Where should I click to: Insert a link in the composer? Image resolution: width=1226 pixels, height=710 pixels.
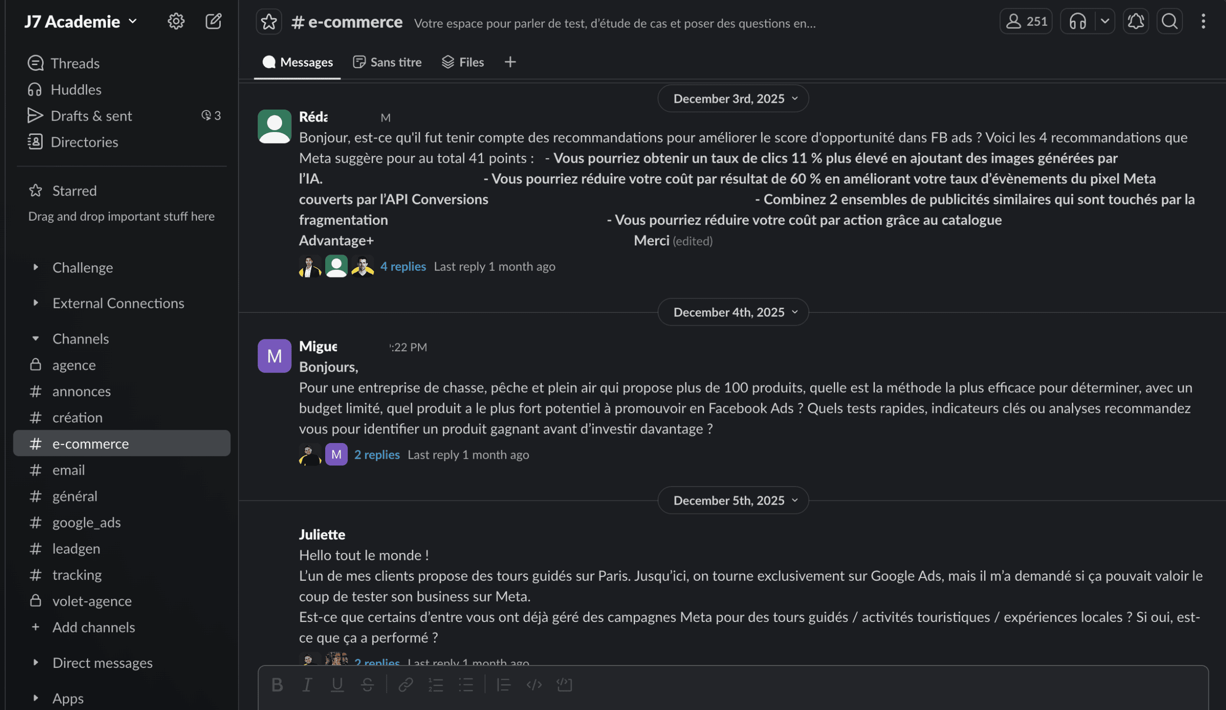(406, 685)
